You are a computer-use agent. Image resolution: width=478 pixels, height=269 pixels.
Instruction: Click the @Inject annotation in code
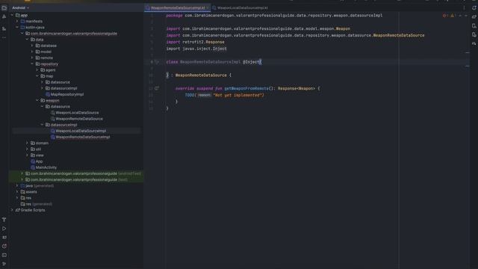[x=252, y=62]
